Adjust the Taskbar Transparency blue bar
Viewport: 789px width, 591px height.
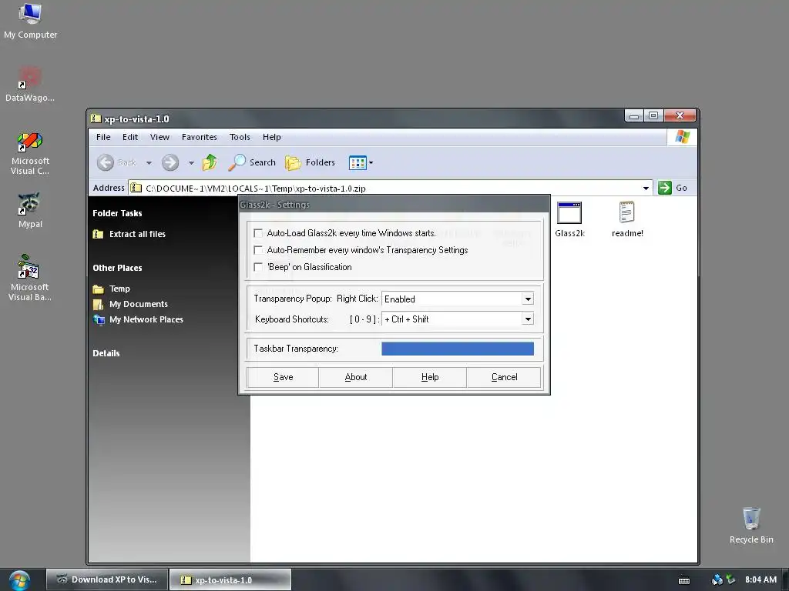pyautogui.click(x=458, y=349)
